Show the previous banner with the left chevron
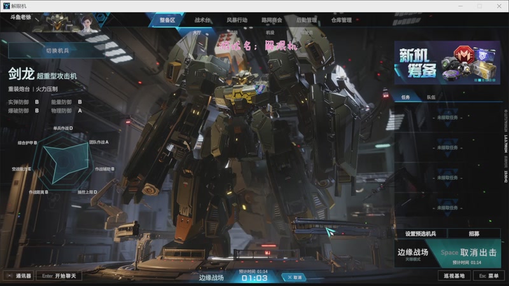This screenshot has width=509, height=286. (x=397, y=70)
